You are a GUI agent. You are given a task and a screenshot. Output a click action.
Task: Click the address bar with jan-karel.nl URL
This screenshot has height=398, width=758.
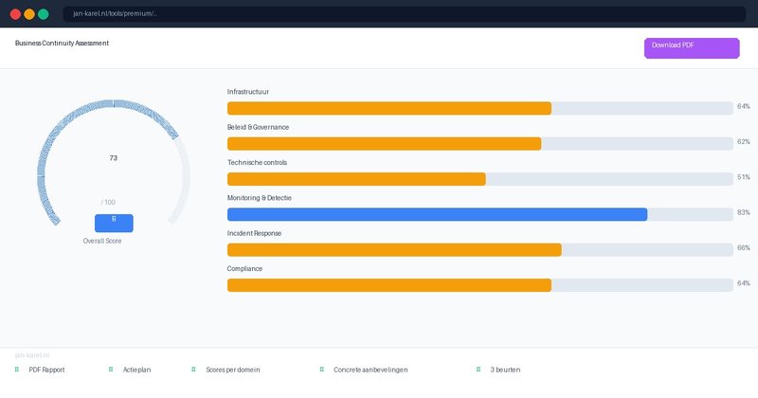pyautogui.click(x=406, y=14)
